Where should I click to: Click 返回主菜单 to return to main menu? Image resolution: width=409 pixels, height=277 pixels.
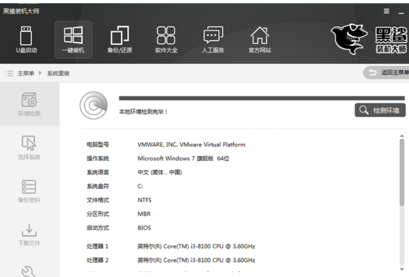pos(386,72)
